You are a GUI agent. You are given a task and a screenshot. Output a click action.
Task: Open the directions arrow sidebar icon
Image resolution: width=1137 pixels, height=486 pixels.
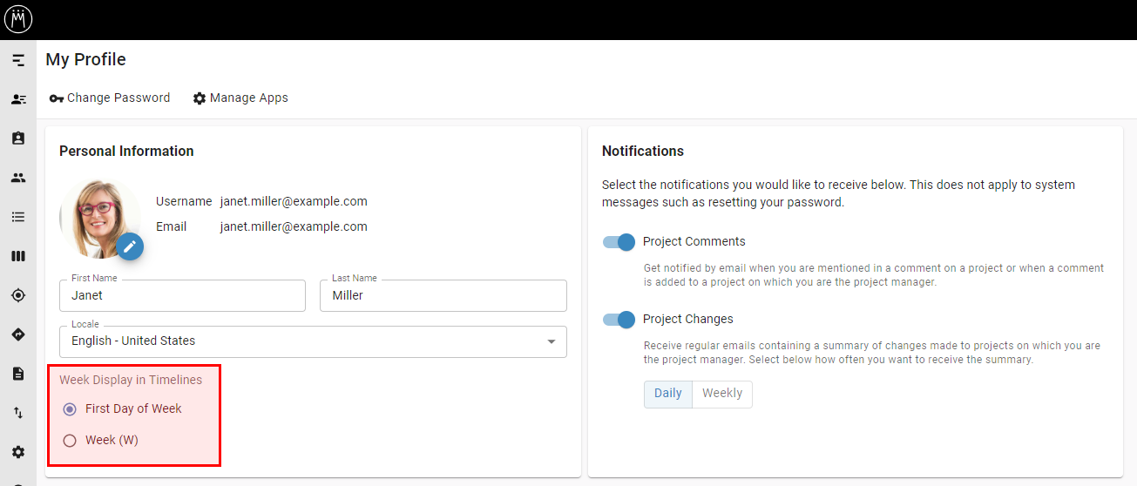[x=18, y=334]
